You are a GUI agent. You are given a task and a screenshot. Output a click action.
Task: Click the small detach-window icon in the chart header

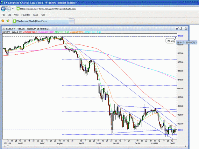177,29
